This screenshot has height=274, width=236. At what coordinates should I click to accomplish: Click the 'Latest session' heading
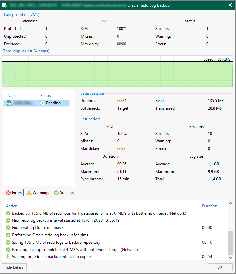point(92,93)
